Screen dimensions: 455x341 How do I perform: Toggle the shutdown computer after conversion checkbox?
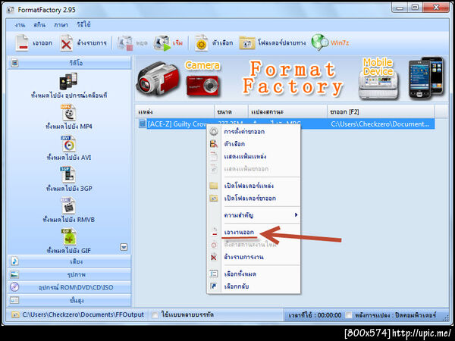click(x=349, y=315)
